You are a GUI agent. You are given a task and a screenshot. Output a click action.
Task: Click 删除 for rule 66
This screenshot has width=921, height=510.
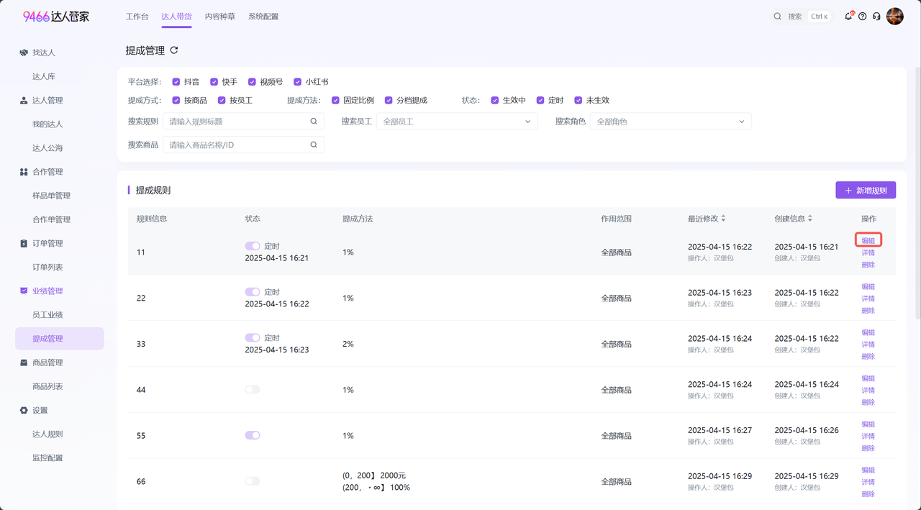[x=868, y=493]
